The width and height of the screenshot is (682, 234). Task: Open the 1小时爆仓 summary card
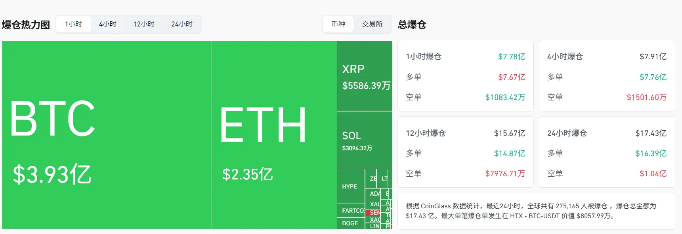[465, 76]
